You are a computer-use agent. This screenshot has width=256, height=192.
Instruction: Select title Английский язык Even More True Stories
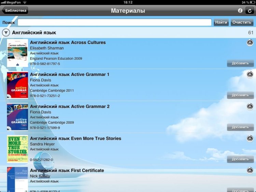click(x=75, y=138)
